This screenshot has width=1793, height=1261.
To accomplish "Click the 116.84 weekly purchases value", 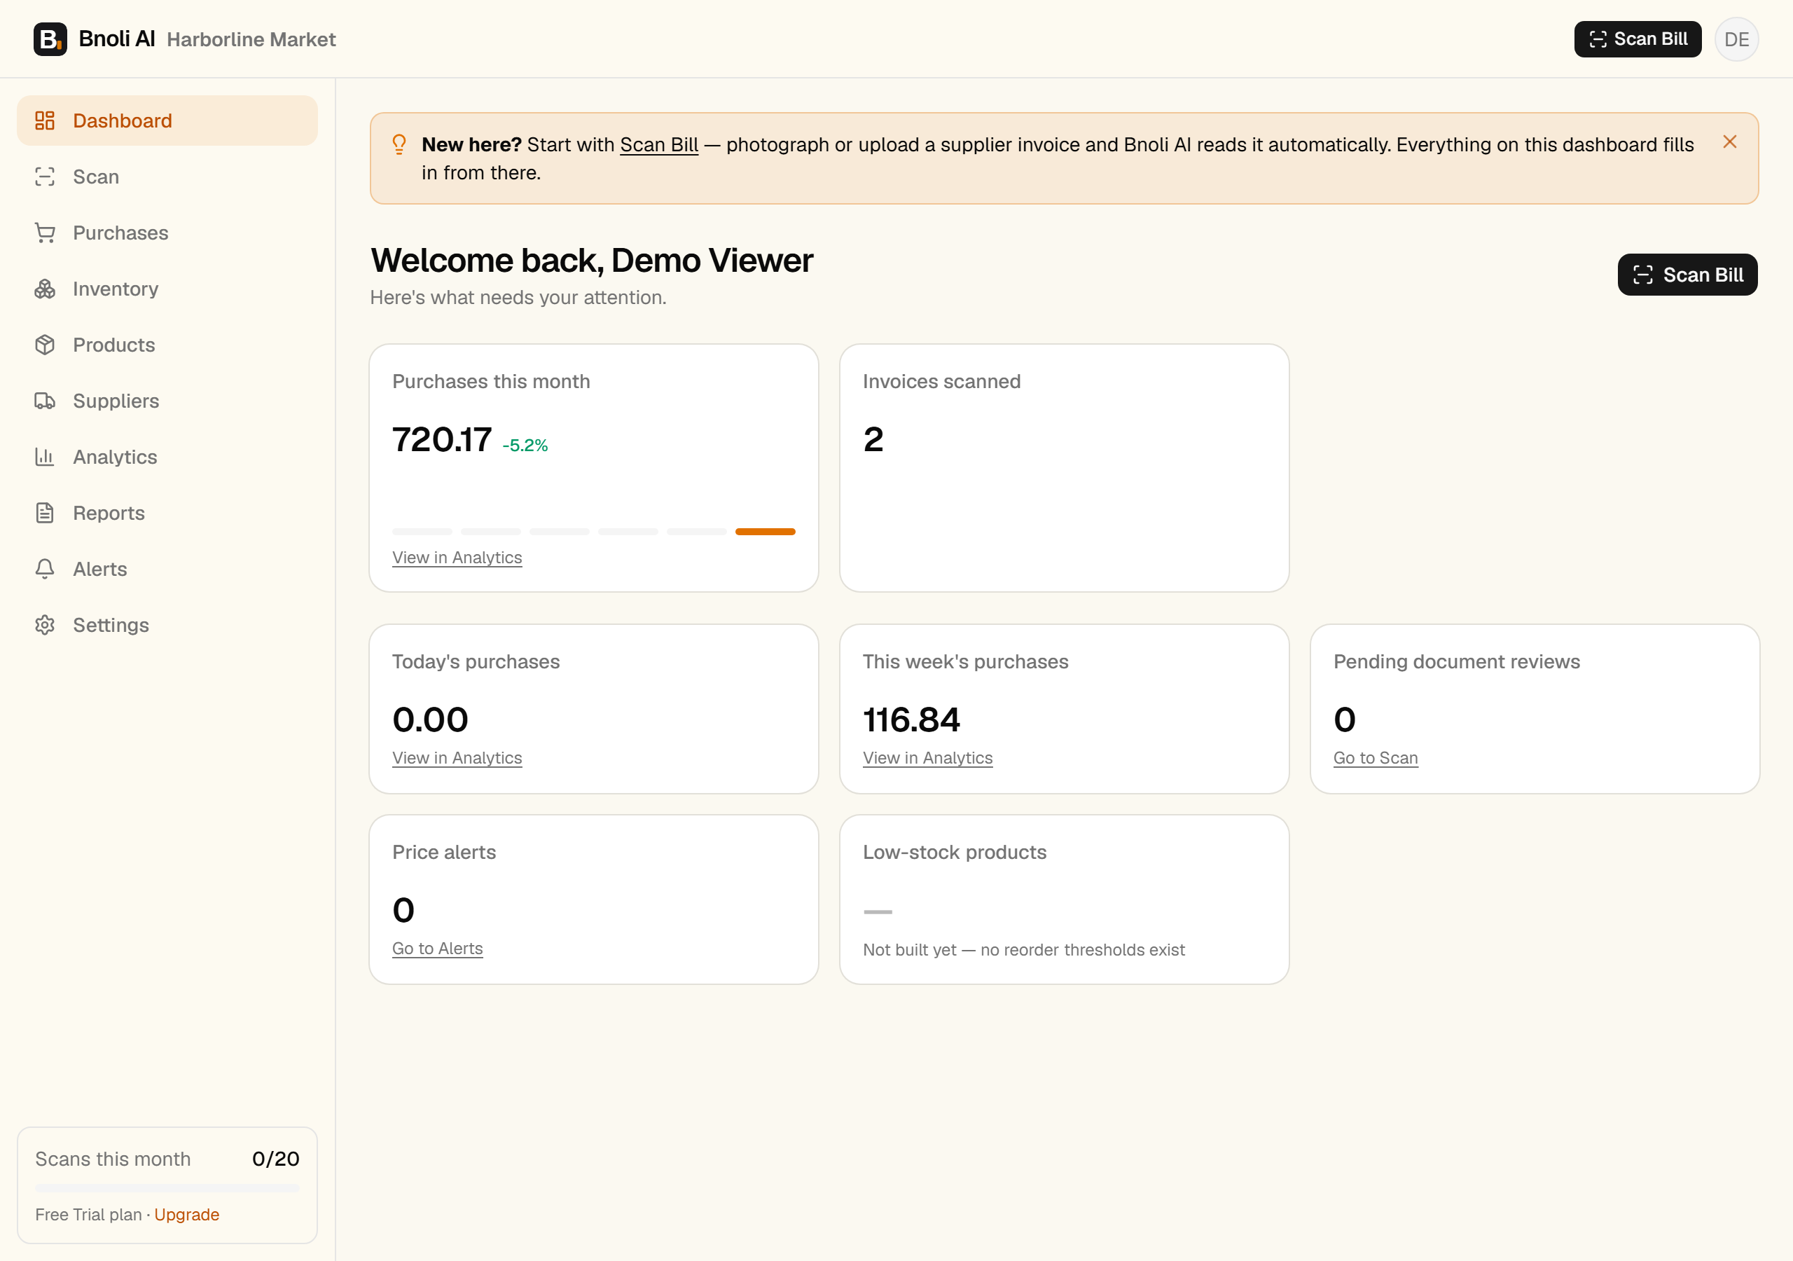I will coord(911,719).
